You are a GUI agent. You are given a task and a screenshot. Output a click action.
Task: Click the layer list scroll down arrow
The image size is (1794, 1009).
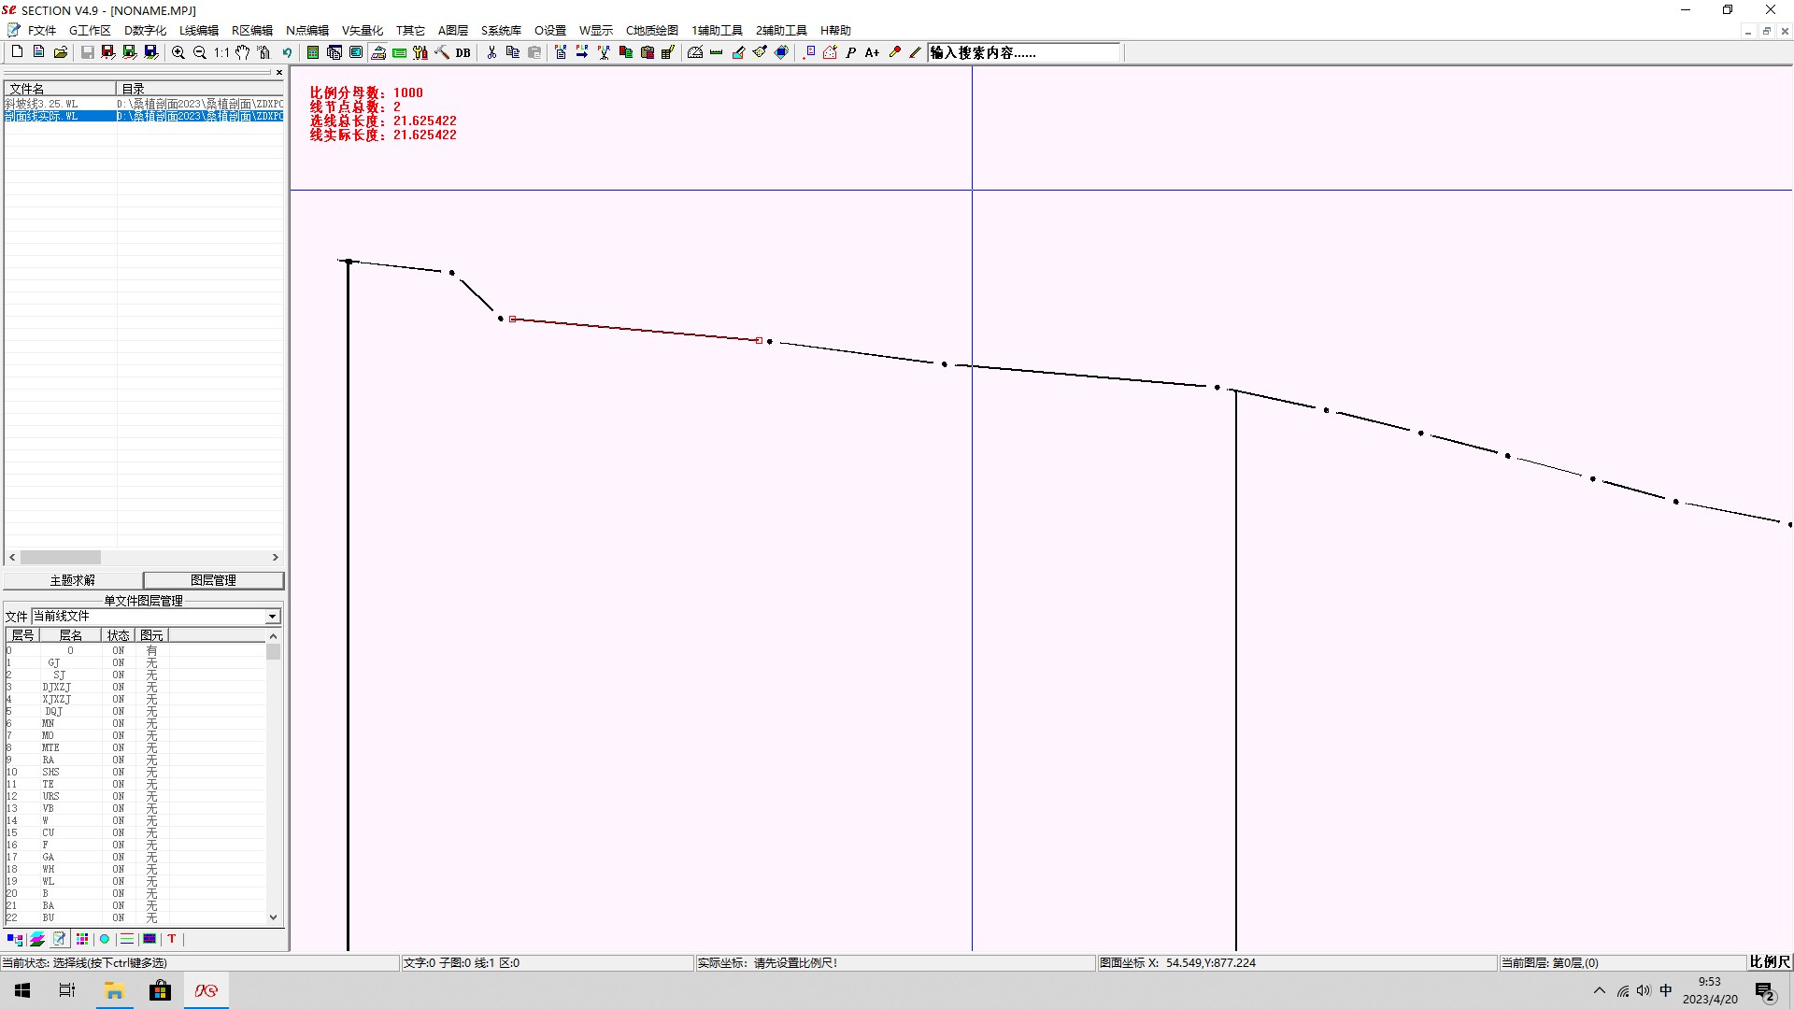(274, 917)
